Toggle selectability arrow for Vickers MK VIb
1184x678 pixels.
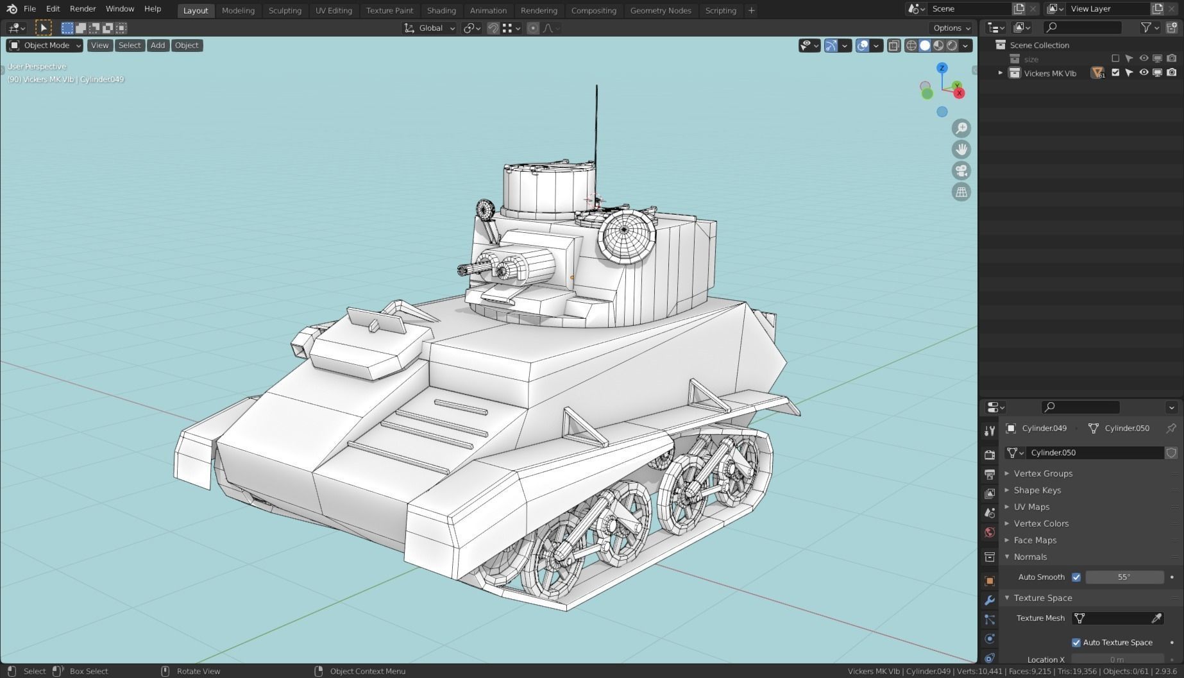[1129, 72]
